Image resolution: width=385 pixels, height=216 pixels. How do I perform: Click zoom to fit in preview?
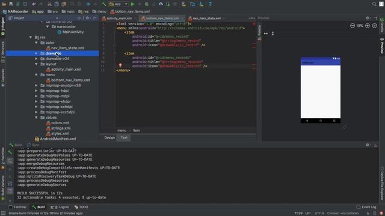374,26
